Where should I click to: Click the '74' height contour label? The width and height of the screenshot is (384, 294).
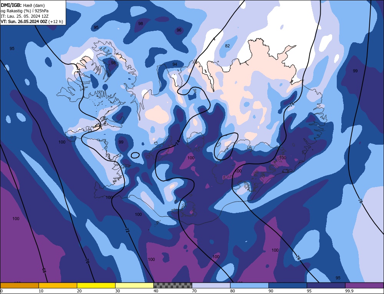tap(177, 142)
